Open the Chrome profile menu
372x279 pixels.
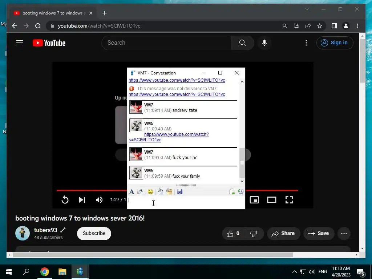(x=346, y=26)
